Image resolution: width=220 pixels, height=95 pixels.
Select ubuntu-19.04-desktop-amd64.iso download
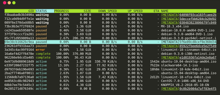pyautogui.click(x=189, y=62)
